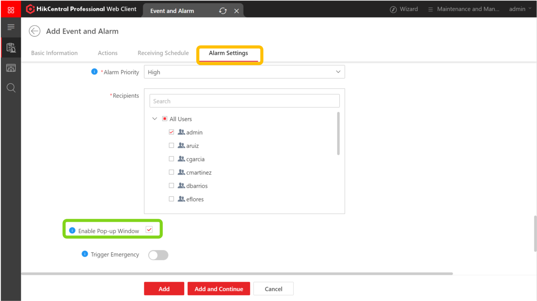
Task: Click the recipients list vertical scrollbar
Action: 338,133
